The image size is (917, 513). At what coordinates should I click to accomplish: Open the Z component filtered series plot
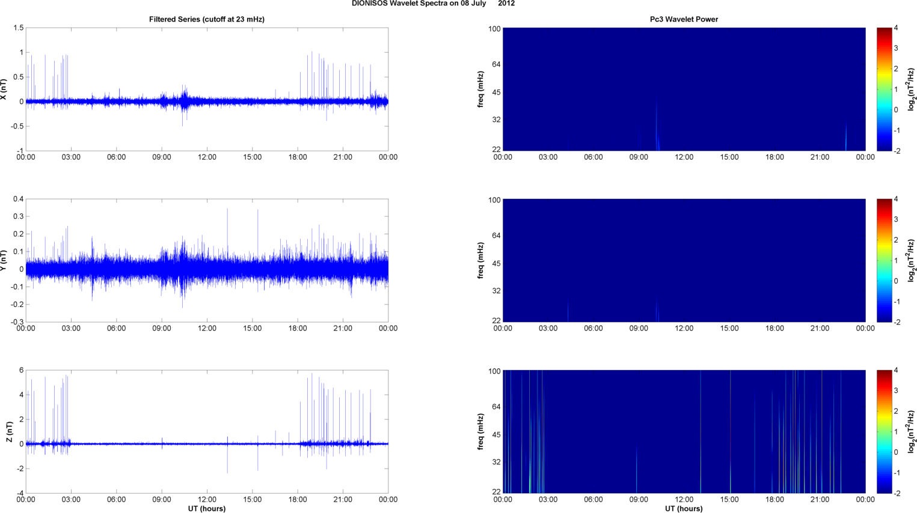(207, 432)
